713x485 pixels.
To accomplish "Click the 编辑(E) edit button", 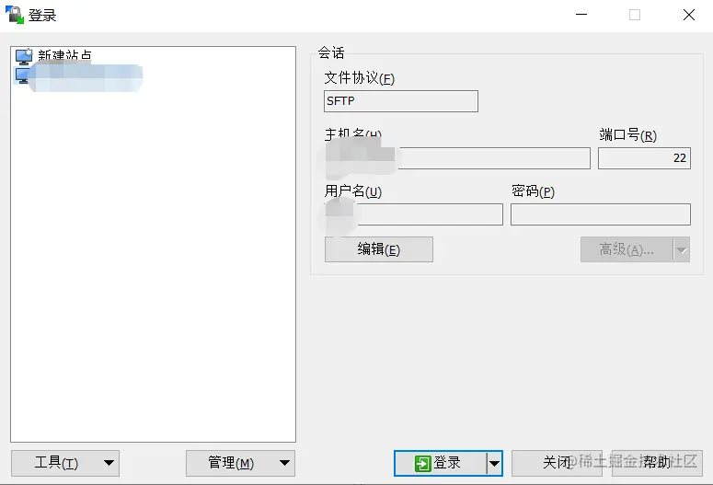I will pyautogui.click(x=378, y=249).
